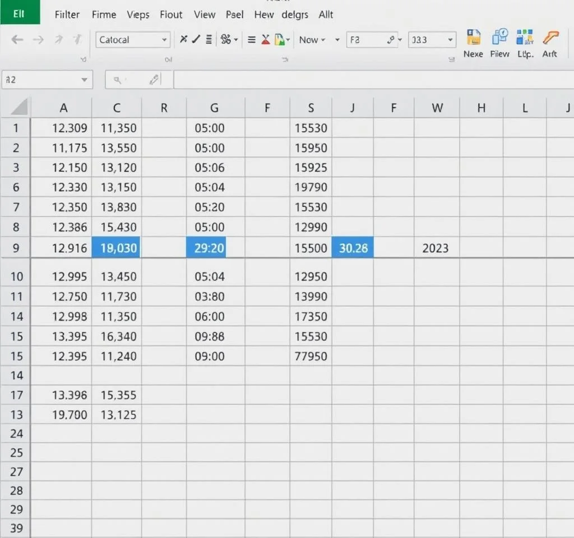Screen dimensions: 574x538
Task: Click the Nexe save icon
Action: tap(473, 38)
